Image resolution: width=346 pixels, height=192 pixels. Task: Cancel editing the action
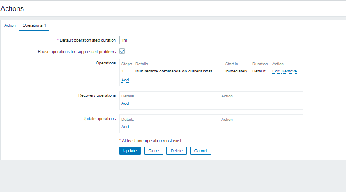pos(200,150)
